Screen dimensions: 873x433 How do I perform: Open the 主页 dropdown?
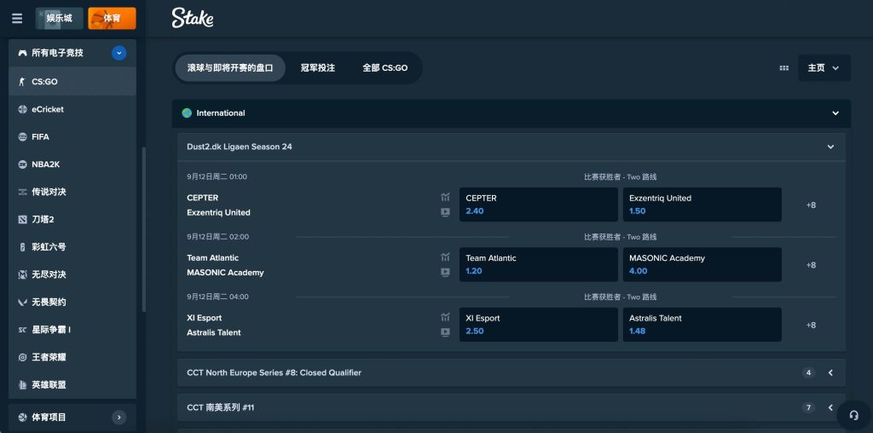824,68
